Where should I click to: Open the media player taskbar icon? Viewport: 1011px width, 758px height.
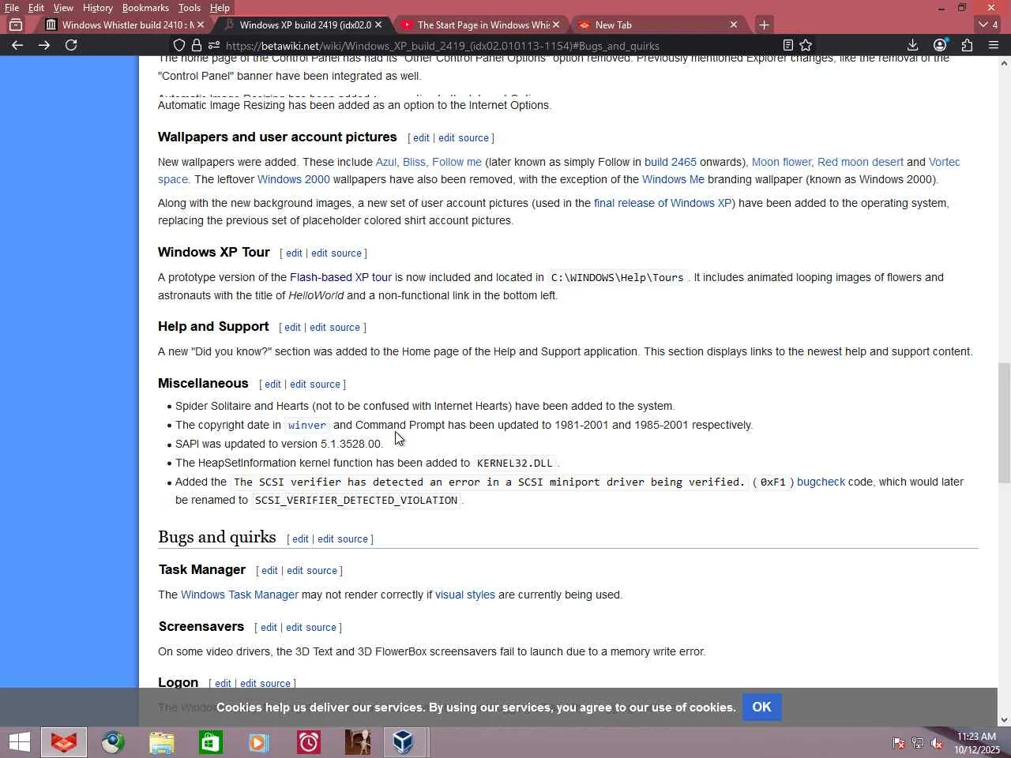[x=259, y=742]
